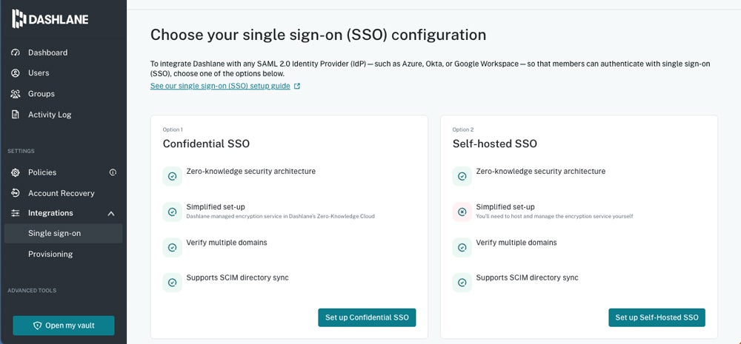Click Set up Confidential SSO button
The width and height of the screenshot is (741, 344).
click(x=367, y=317)
